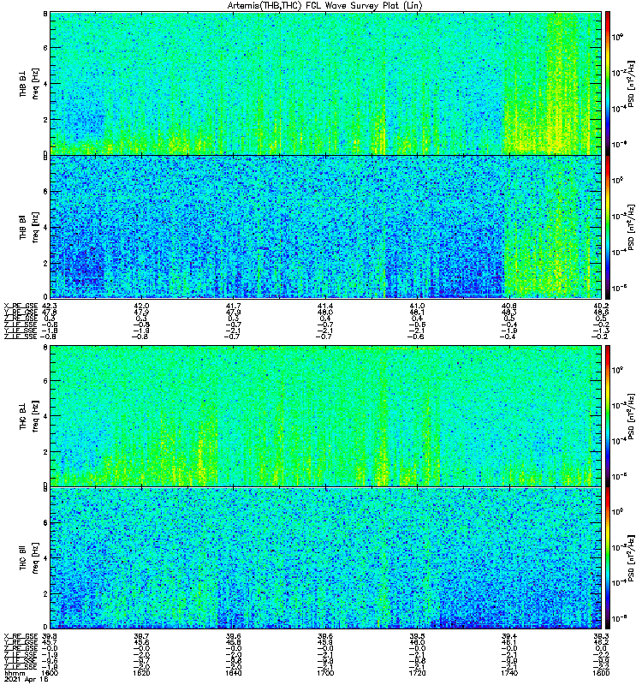Click inside the THC B⊥ spectrogram panel
This screenshot has height=685, width=642.
(x=325, y=415)
